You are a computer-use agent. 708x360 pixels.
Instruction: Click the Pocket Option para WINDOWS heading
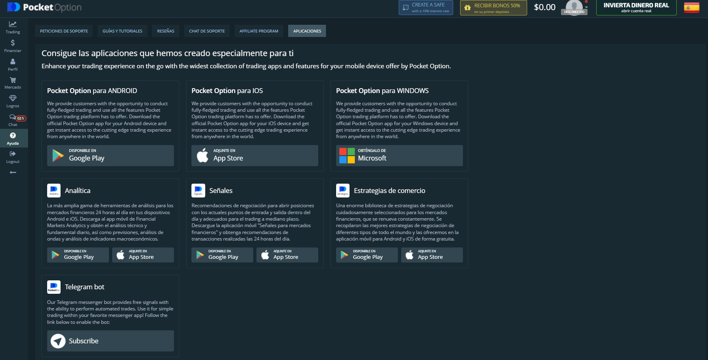[x=382, y=91]
